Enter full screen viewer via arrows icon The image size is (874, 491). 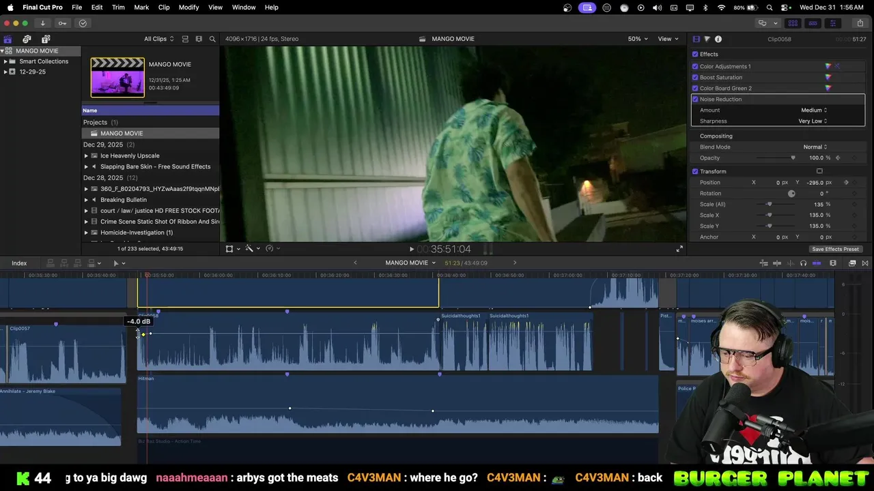click(679, 249)
